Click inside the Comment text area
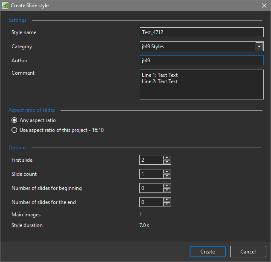The image size is (271, 262). pyautogui.click(x=201, y=84)
